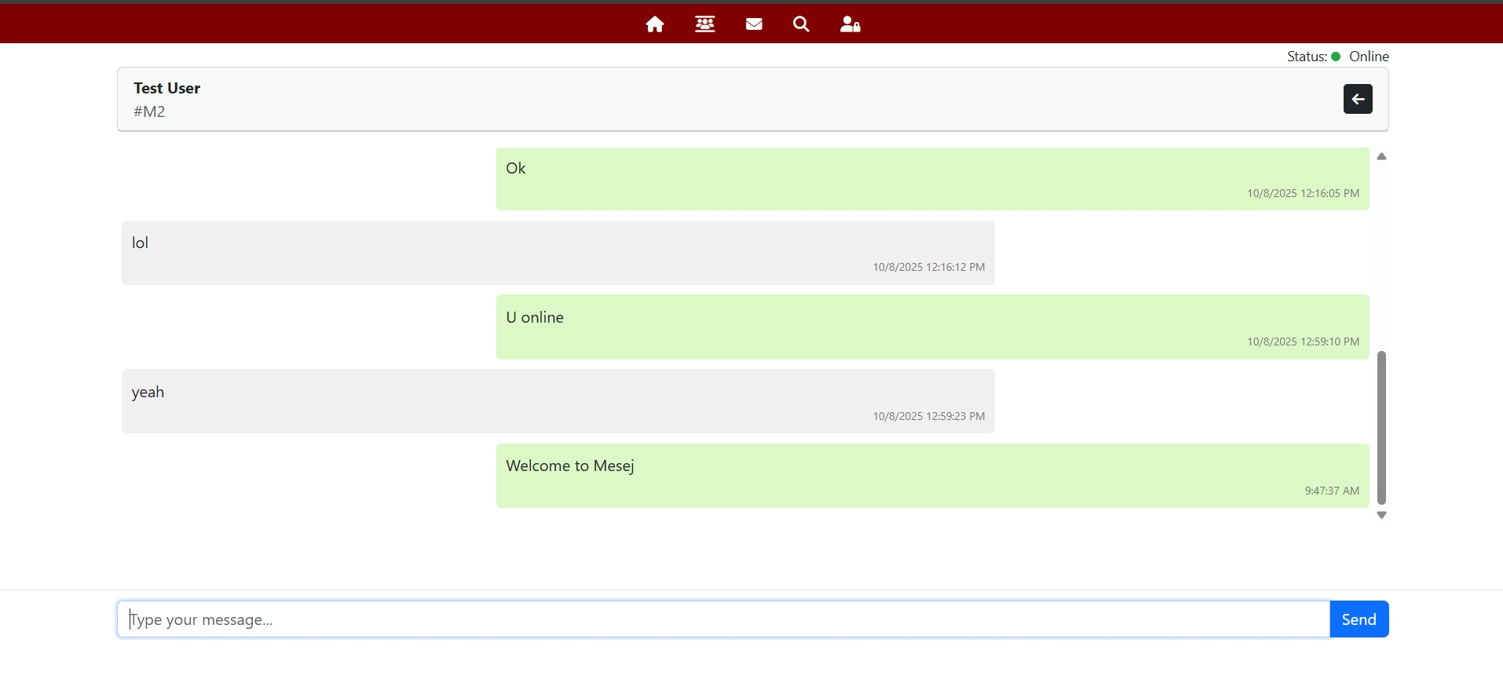Screen dimensions: 1503x683
Task: Click the "yeah" received message
Action: (558, 401)
